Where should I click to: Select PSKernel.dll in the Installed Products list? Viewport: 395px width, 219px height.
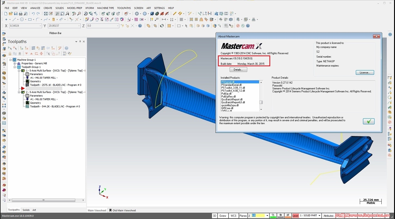tap(240, 82)
